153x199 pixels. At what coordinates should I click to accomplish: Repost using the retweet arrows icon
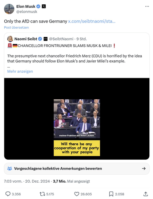42,194
